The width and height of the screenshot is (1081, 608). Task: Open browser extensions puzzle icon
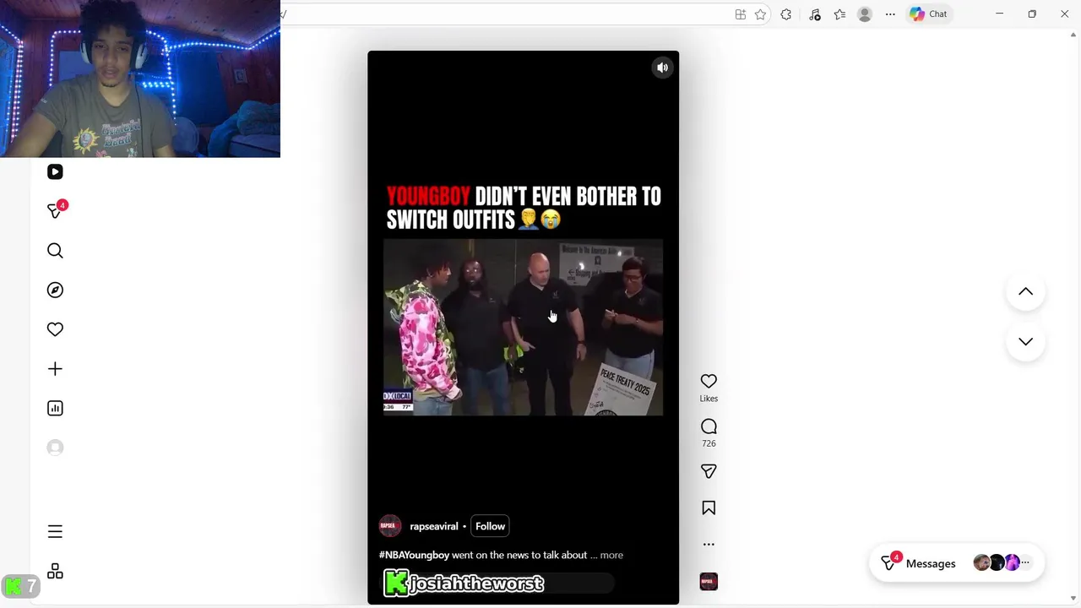tap(786, 14)
